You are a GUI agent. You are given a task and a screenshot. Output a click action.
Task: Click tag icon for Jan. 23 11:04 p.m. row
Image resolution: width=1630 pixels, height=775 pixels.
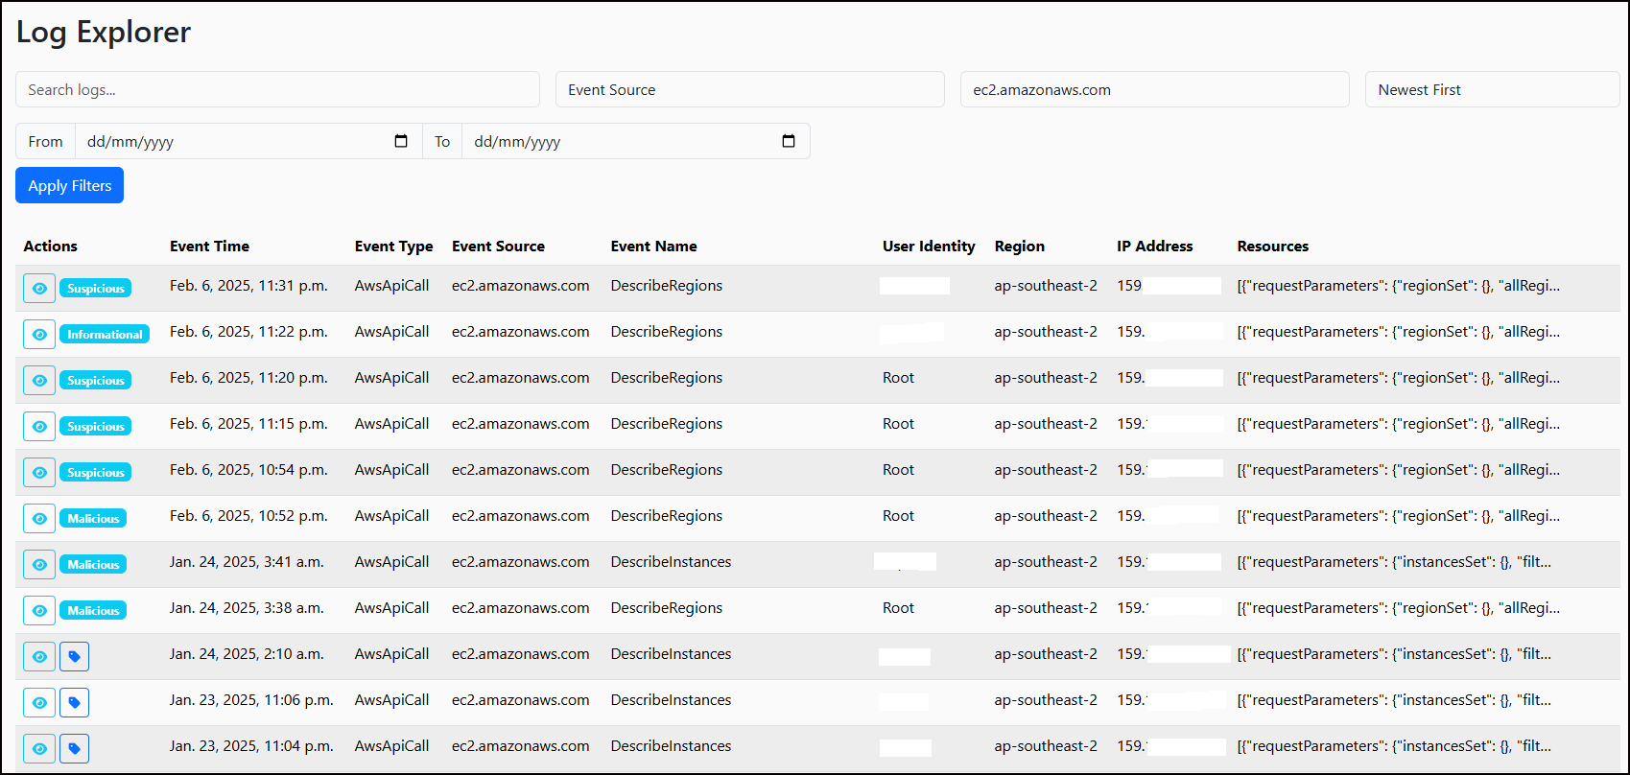point(74,749)
